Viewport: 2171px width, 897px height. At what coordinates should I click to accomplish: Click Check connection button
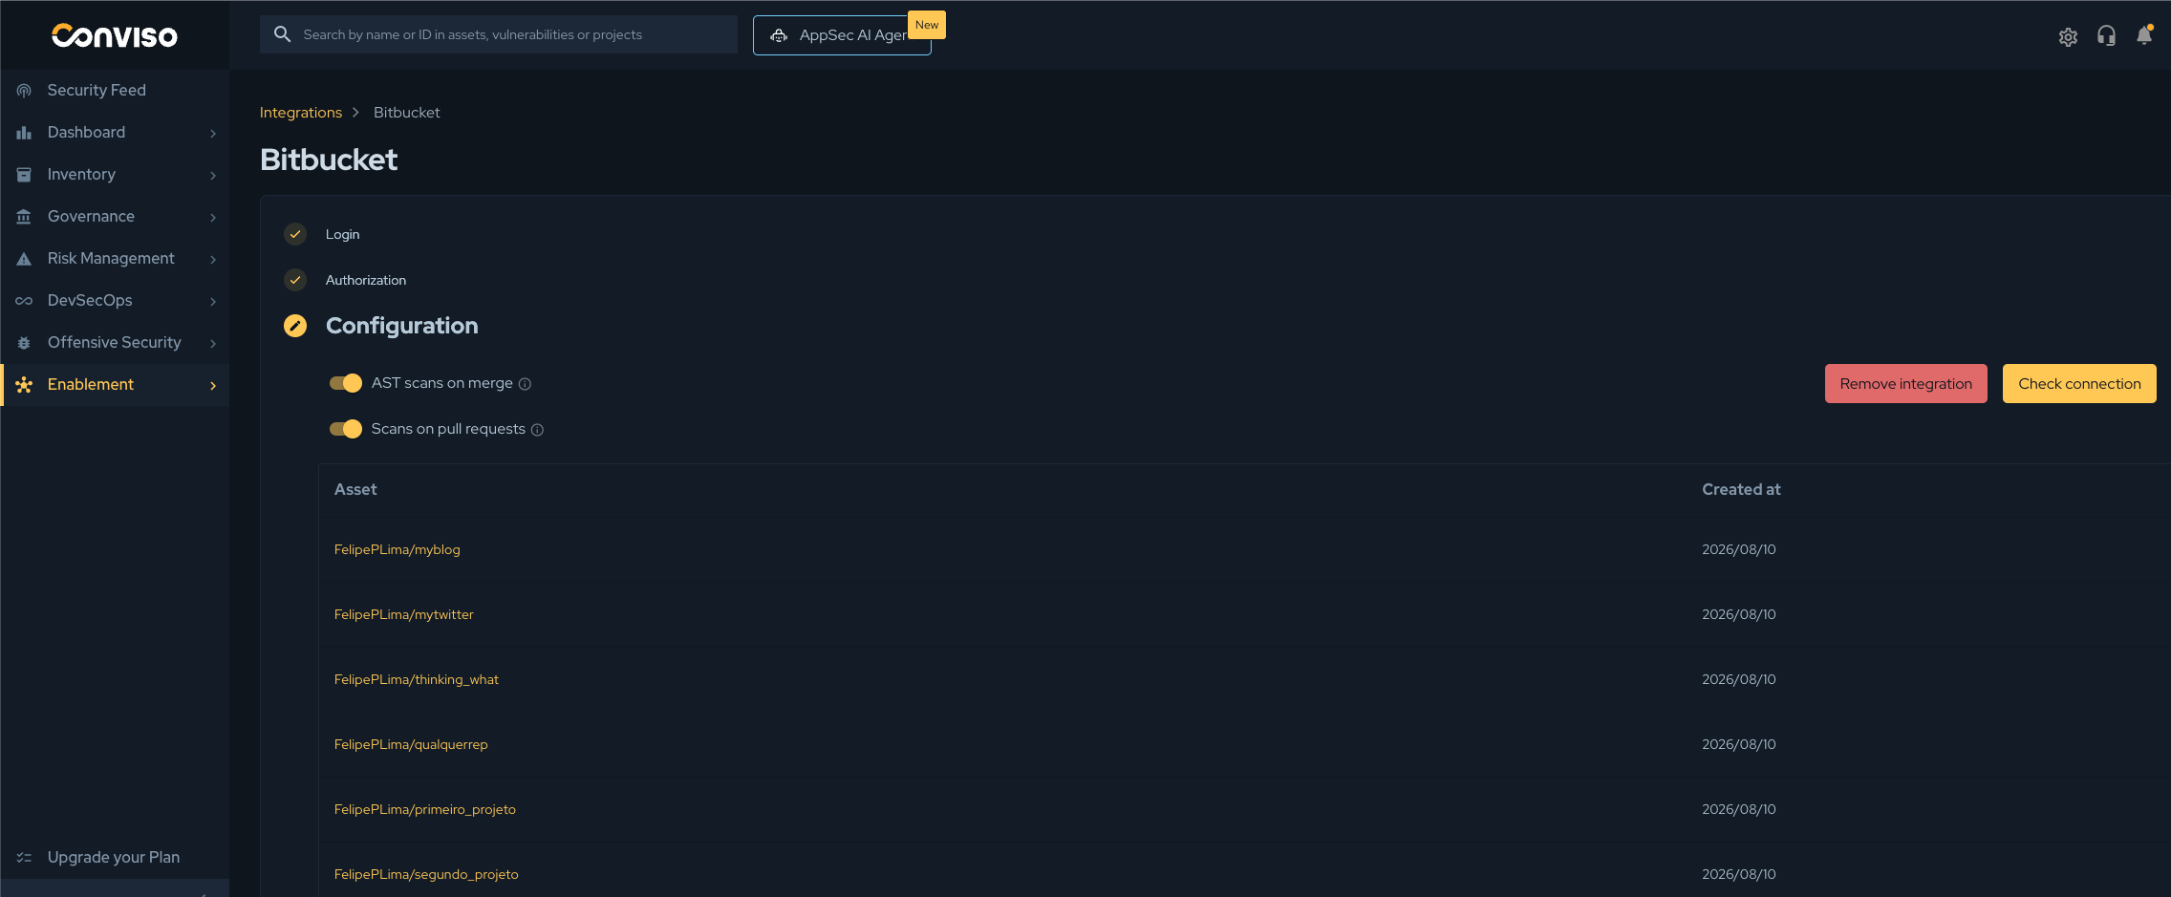tap(2079, 383)
